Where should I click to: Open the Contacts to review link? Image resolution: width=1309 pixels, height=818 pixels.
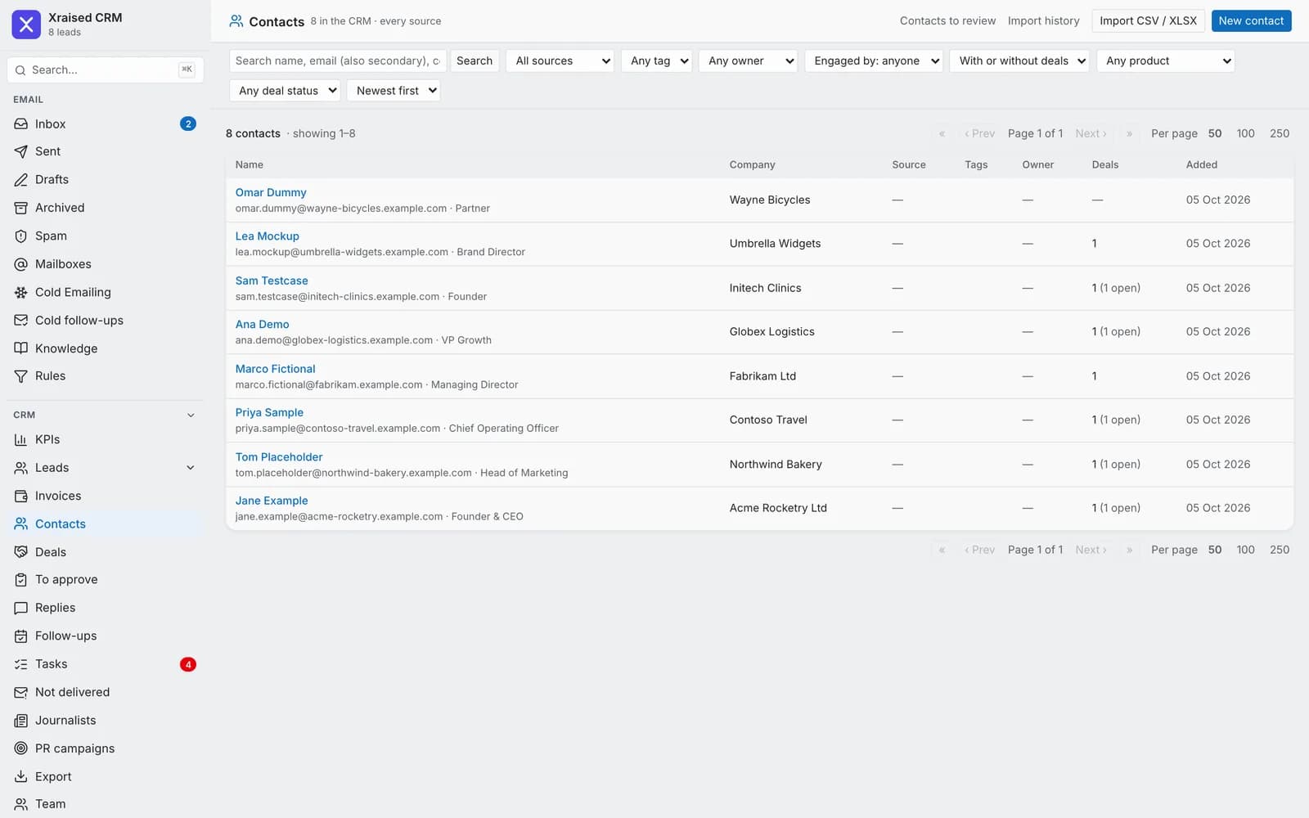point(947,21)
